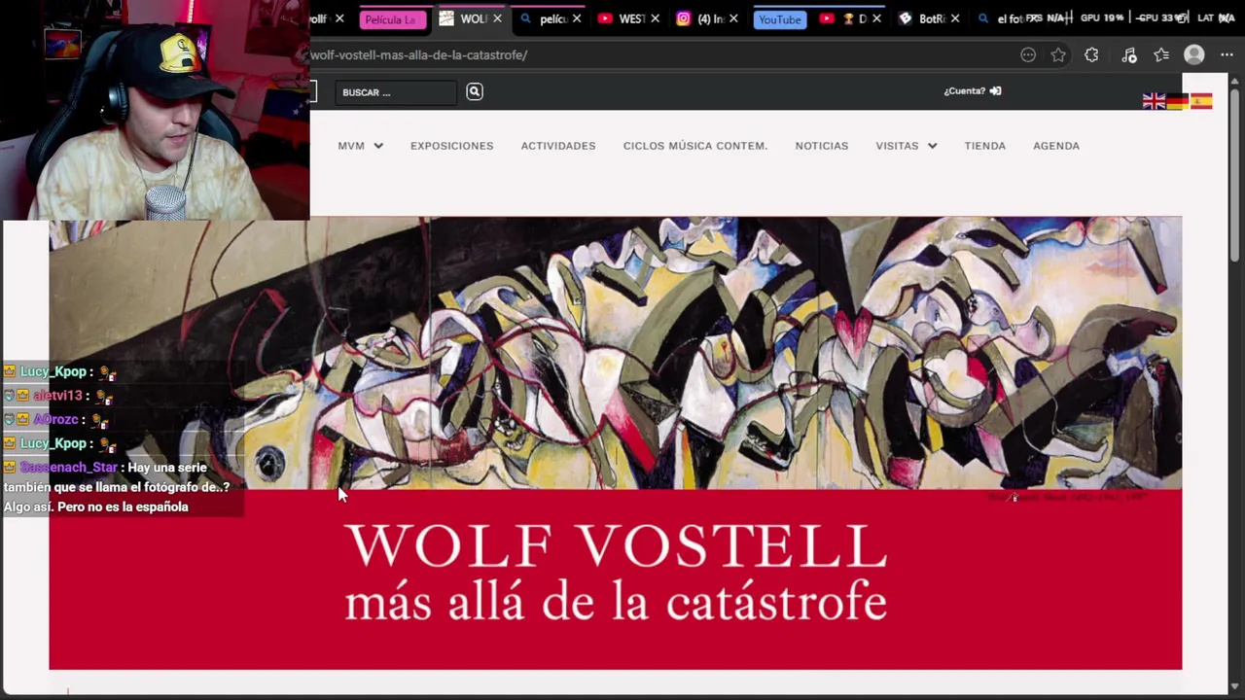Image resolution: width=1245 pixels, height=700 pixels.
Task: Expand the MVM dropdown menu
Action: click(x=360, y=146)
